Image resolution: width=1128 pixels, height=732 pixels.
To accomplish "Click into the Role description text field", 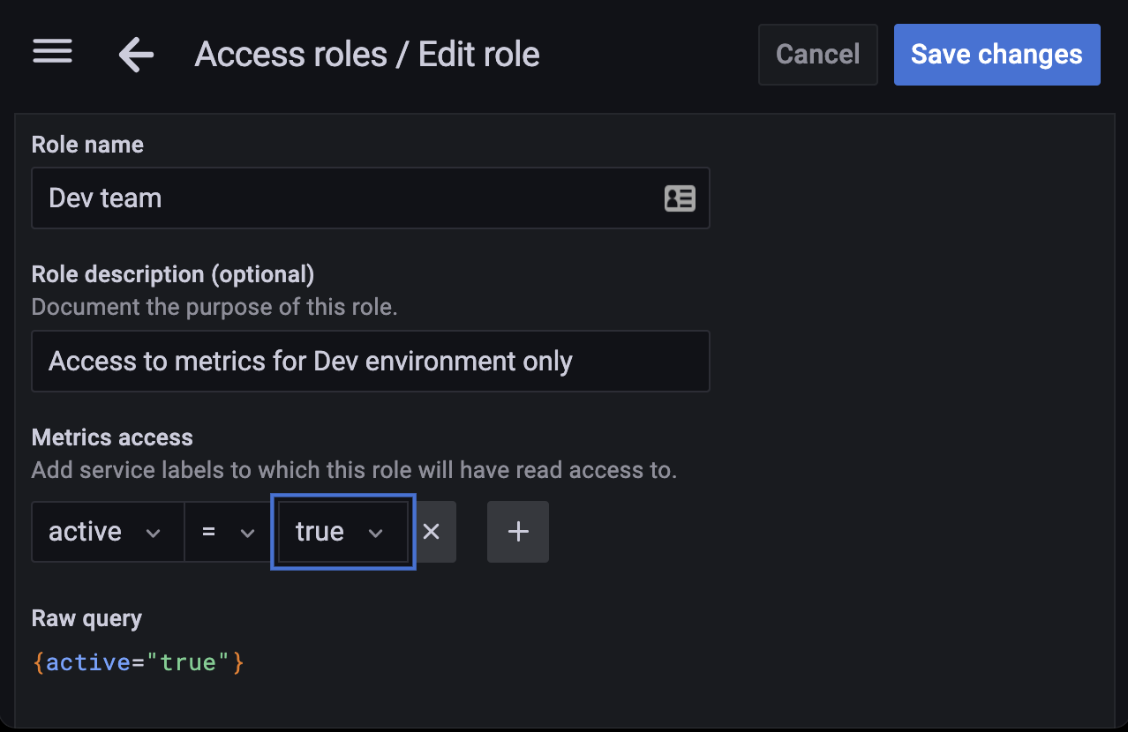I will (x=371, y=362).
